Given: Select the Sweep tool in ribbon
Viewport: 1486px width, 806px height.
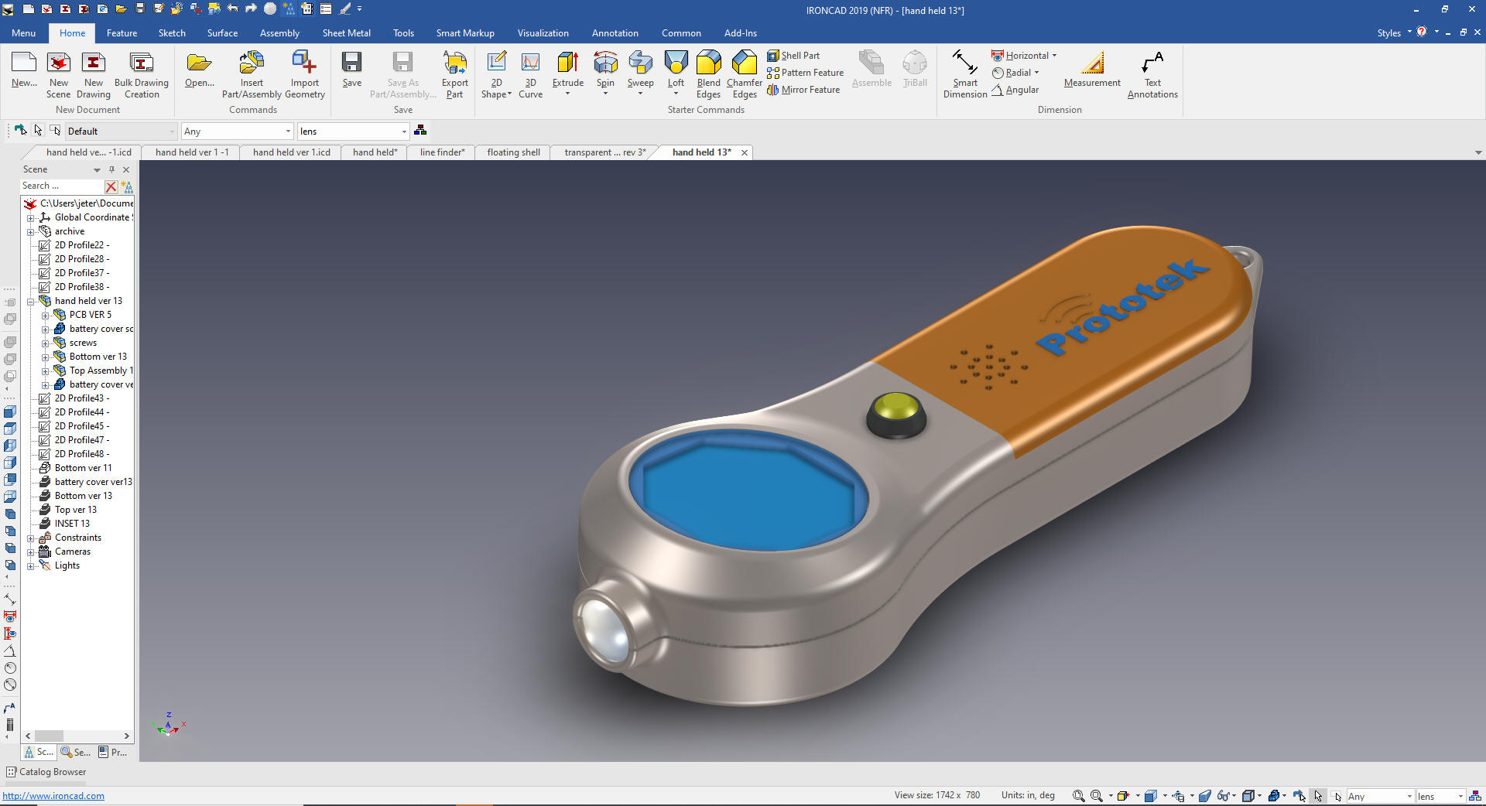Looking at the screenshot, I should (x=640, y=64).
